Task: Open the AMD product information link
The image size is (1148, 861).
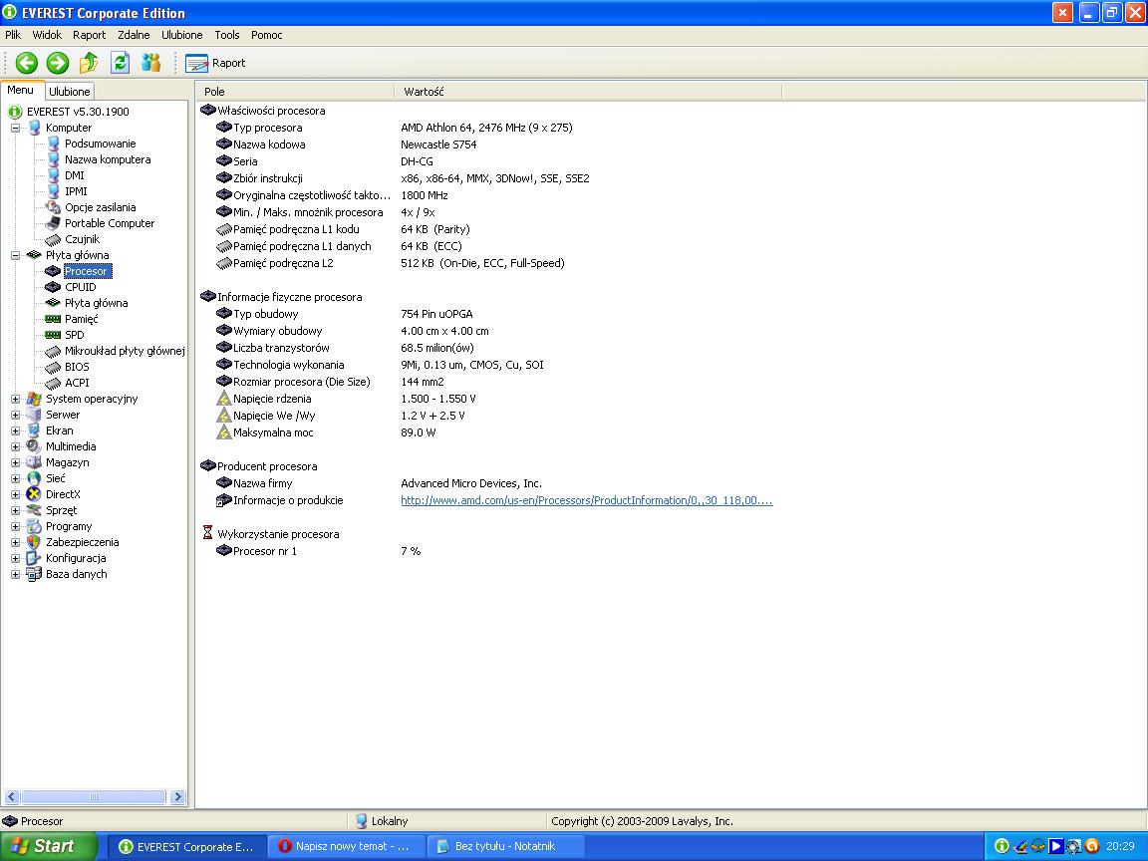Action: 586,501
